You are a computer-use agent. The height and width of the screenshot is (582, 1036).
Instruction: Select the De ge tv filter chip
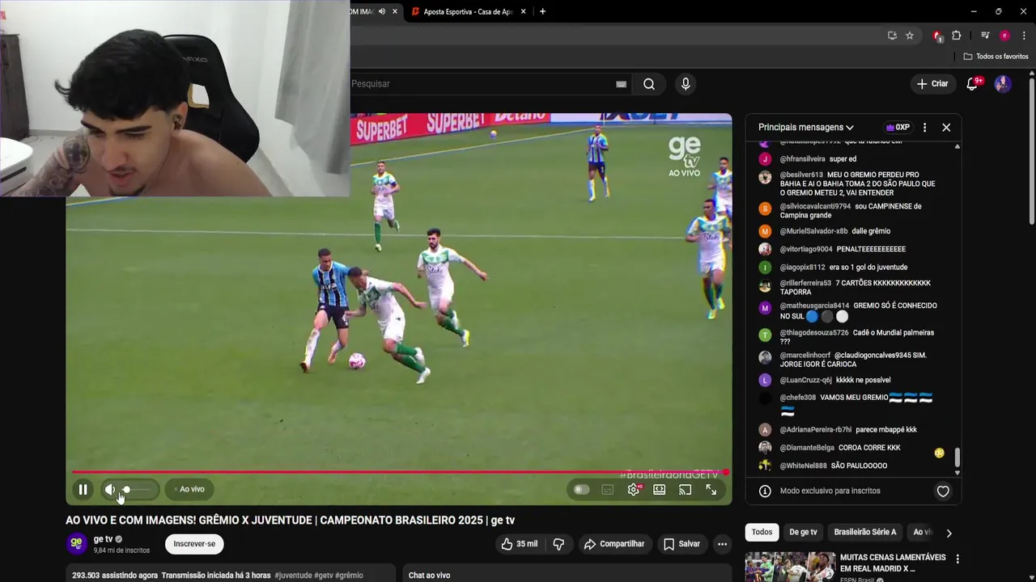803,532
